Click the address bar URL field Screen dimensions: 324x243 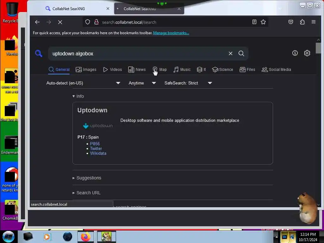(x=175, y=22)
